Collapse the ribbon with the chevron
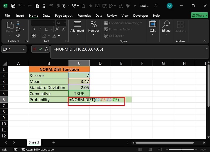The image size is (210, 152). tap(205, 41)
